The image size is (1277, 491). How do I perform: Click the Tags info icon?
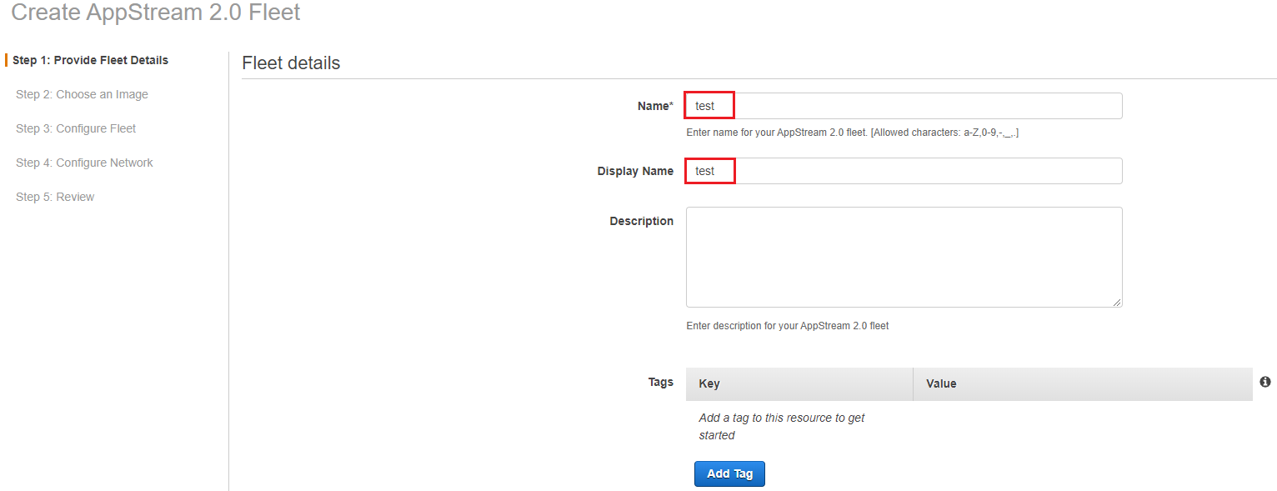1265,382
